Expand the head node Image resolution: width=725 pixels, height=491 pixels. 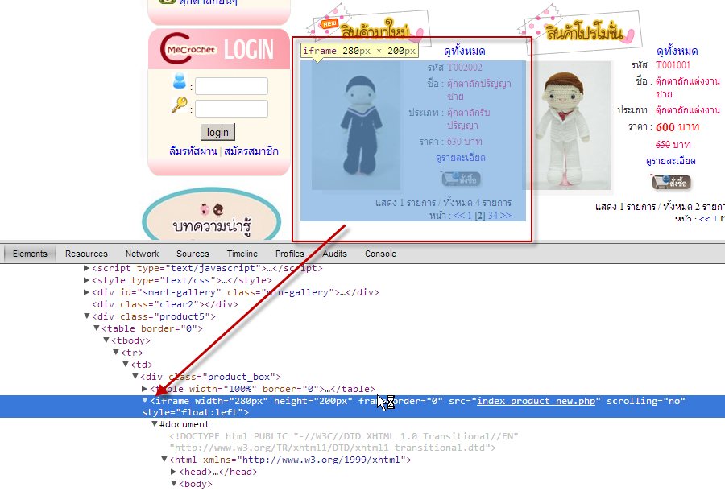pyautogui.click(x=174, y=472)
